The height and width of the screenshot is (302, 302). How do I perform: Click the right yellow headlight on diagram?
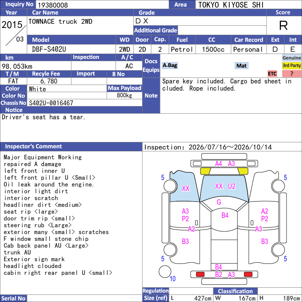tap(243, 171)
